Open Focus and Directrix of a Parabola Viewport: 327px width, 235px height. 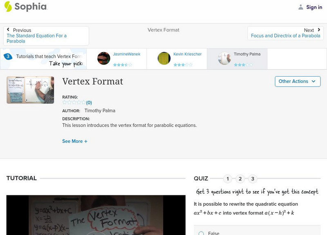285,35
